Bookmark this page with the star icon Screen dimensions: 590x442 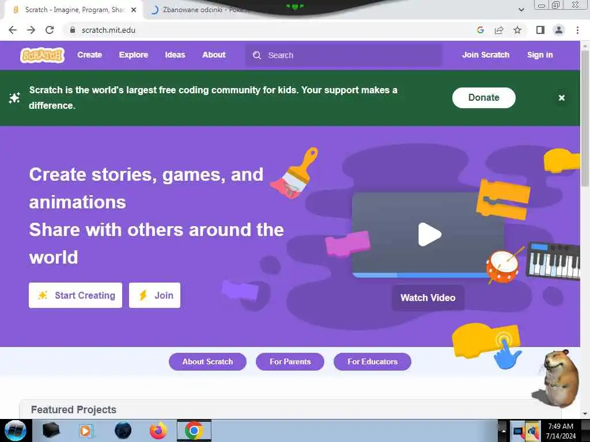coord(517,30)
